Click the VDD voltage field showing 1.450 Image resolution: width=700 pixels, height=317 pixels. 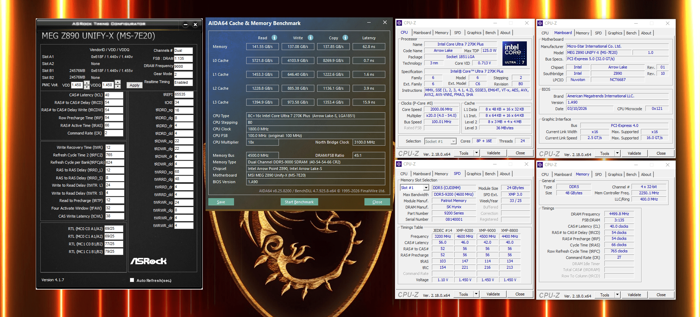click(77, 85)
